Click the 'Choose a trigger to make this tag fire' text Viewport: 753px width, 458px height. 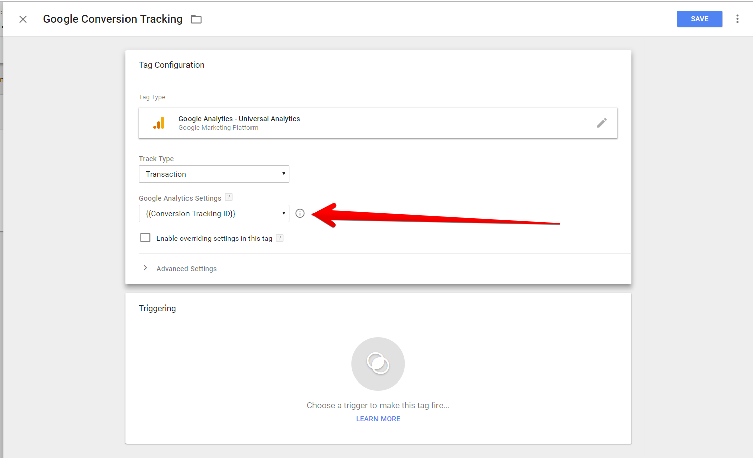click(378, 405)
